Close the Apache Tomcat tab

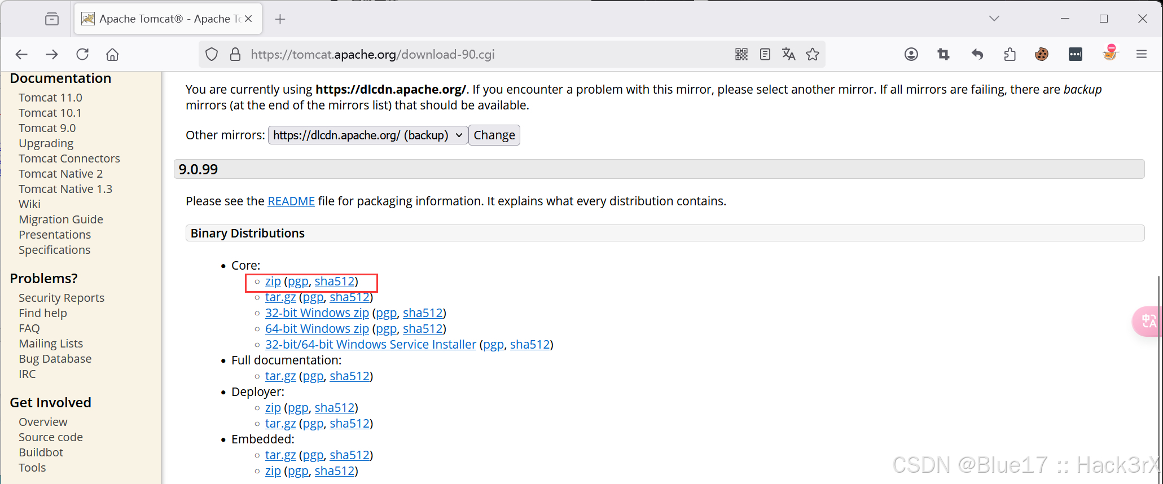pyautogui.click(x=248, y=19)
